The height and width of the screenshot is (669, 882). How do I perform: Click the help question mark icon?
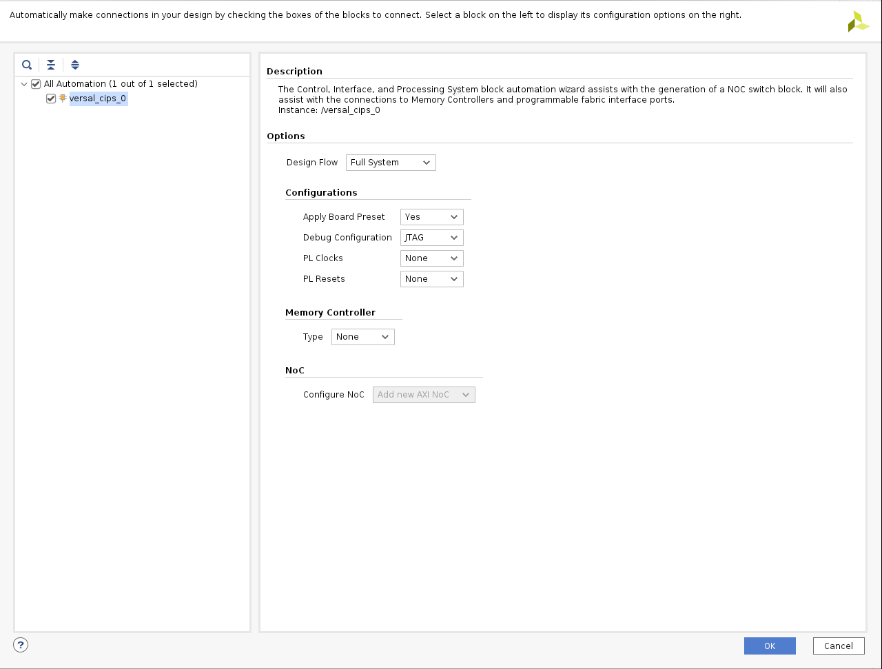[21, 645]
